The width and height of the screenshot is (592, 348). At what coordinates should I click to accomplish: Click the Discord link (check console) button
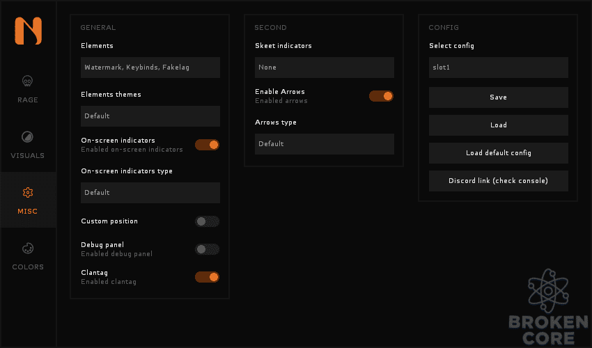[499, 181]
